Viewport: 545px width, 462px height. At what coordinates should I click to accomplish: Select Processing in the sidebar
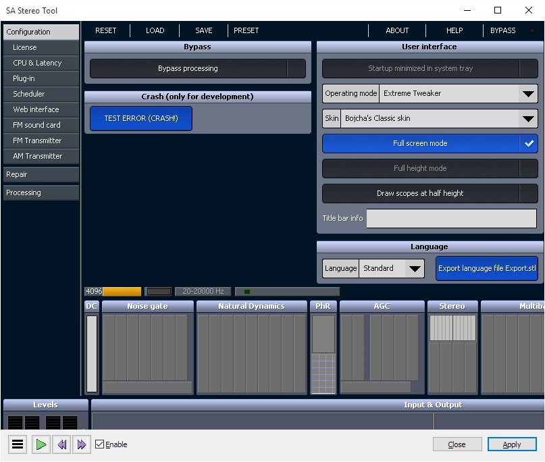tap(41, 193)
